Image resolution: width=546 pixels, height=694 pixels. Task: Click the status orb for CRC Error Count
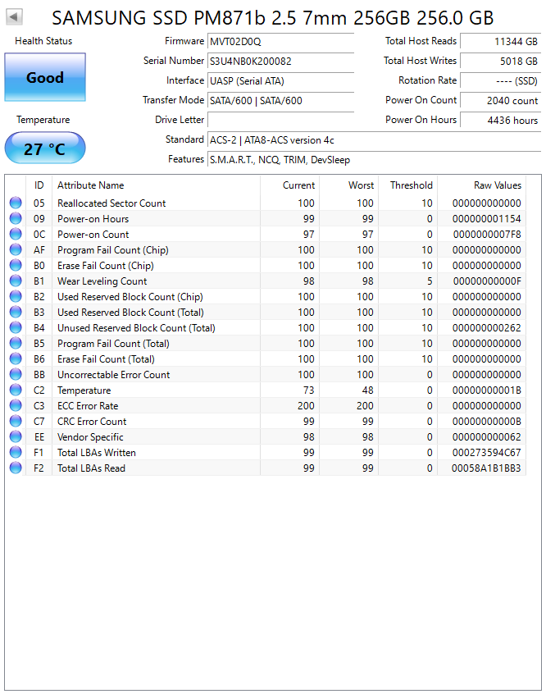16,421
